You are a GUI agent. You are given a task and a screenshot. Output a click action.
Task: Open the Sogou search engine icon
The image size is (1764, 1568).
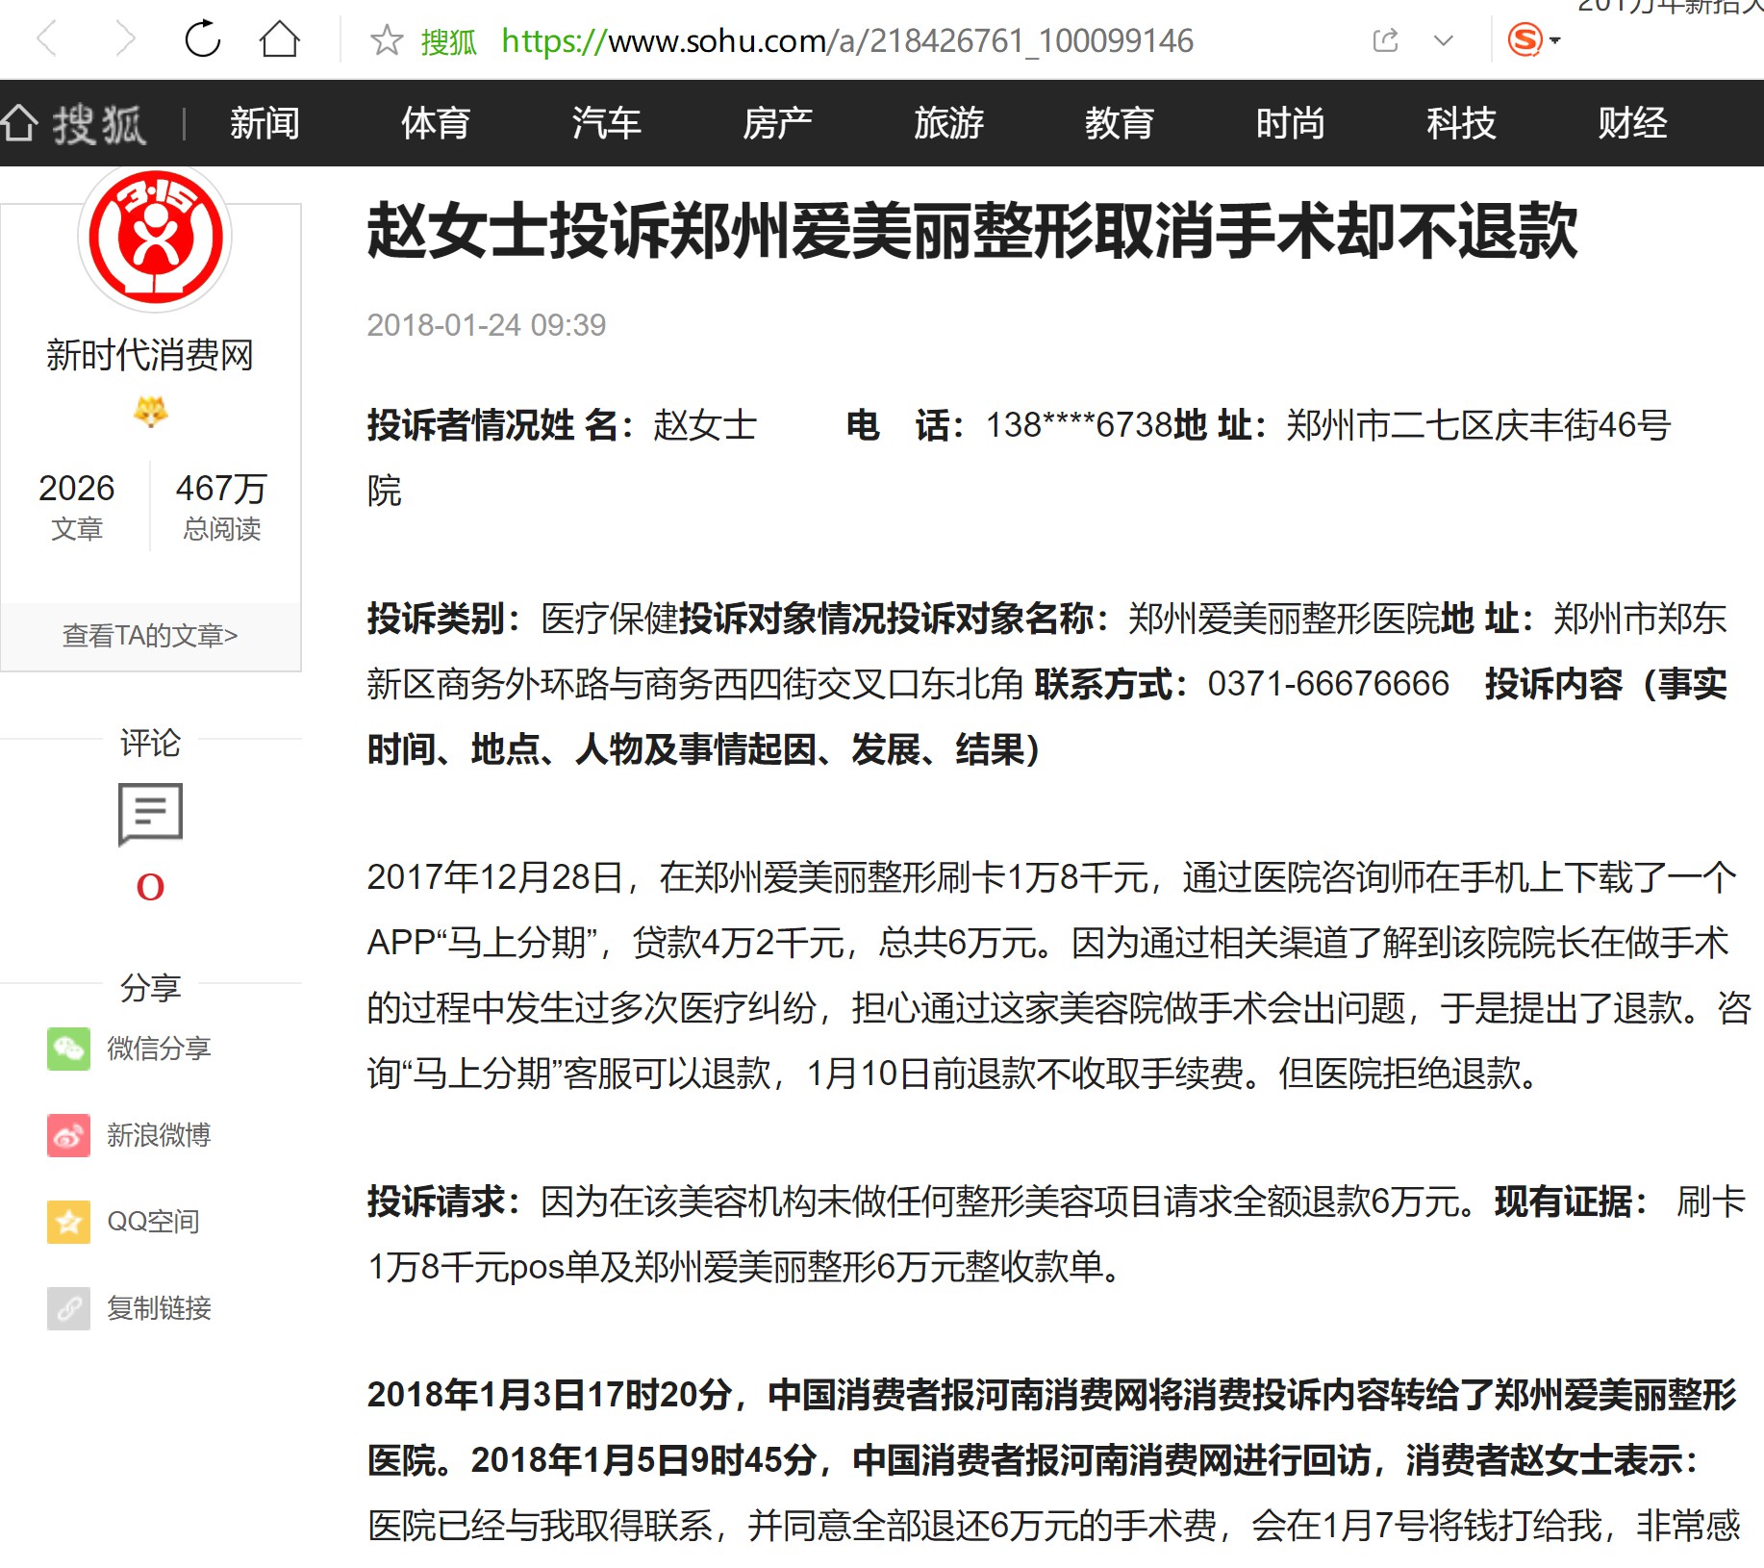click(x=1525, y=40)
